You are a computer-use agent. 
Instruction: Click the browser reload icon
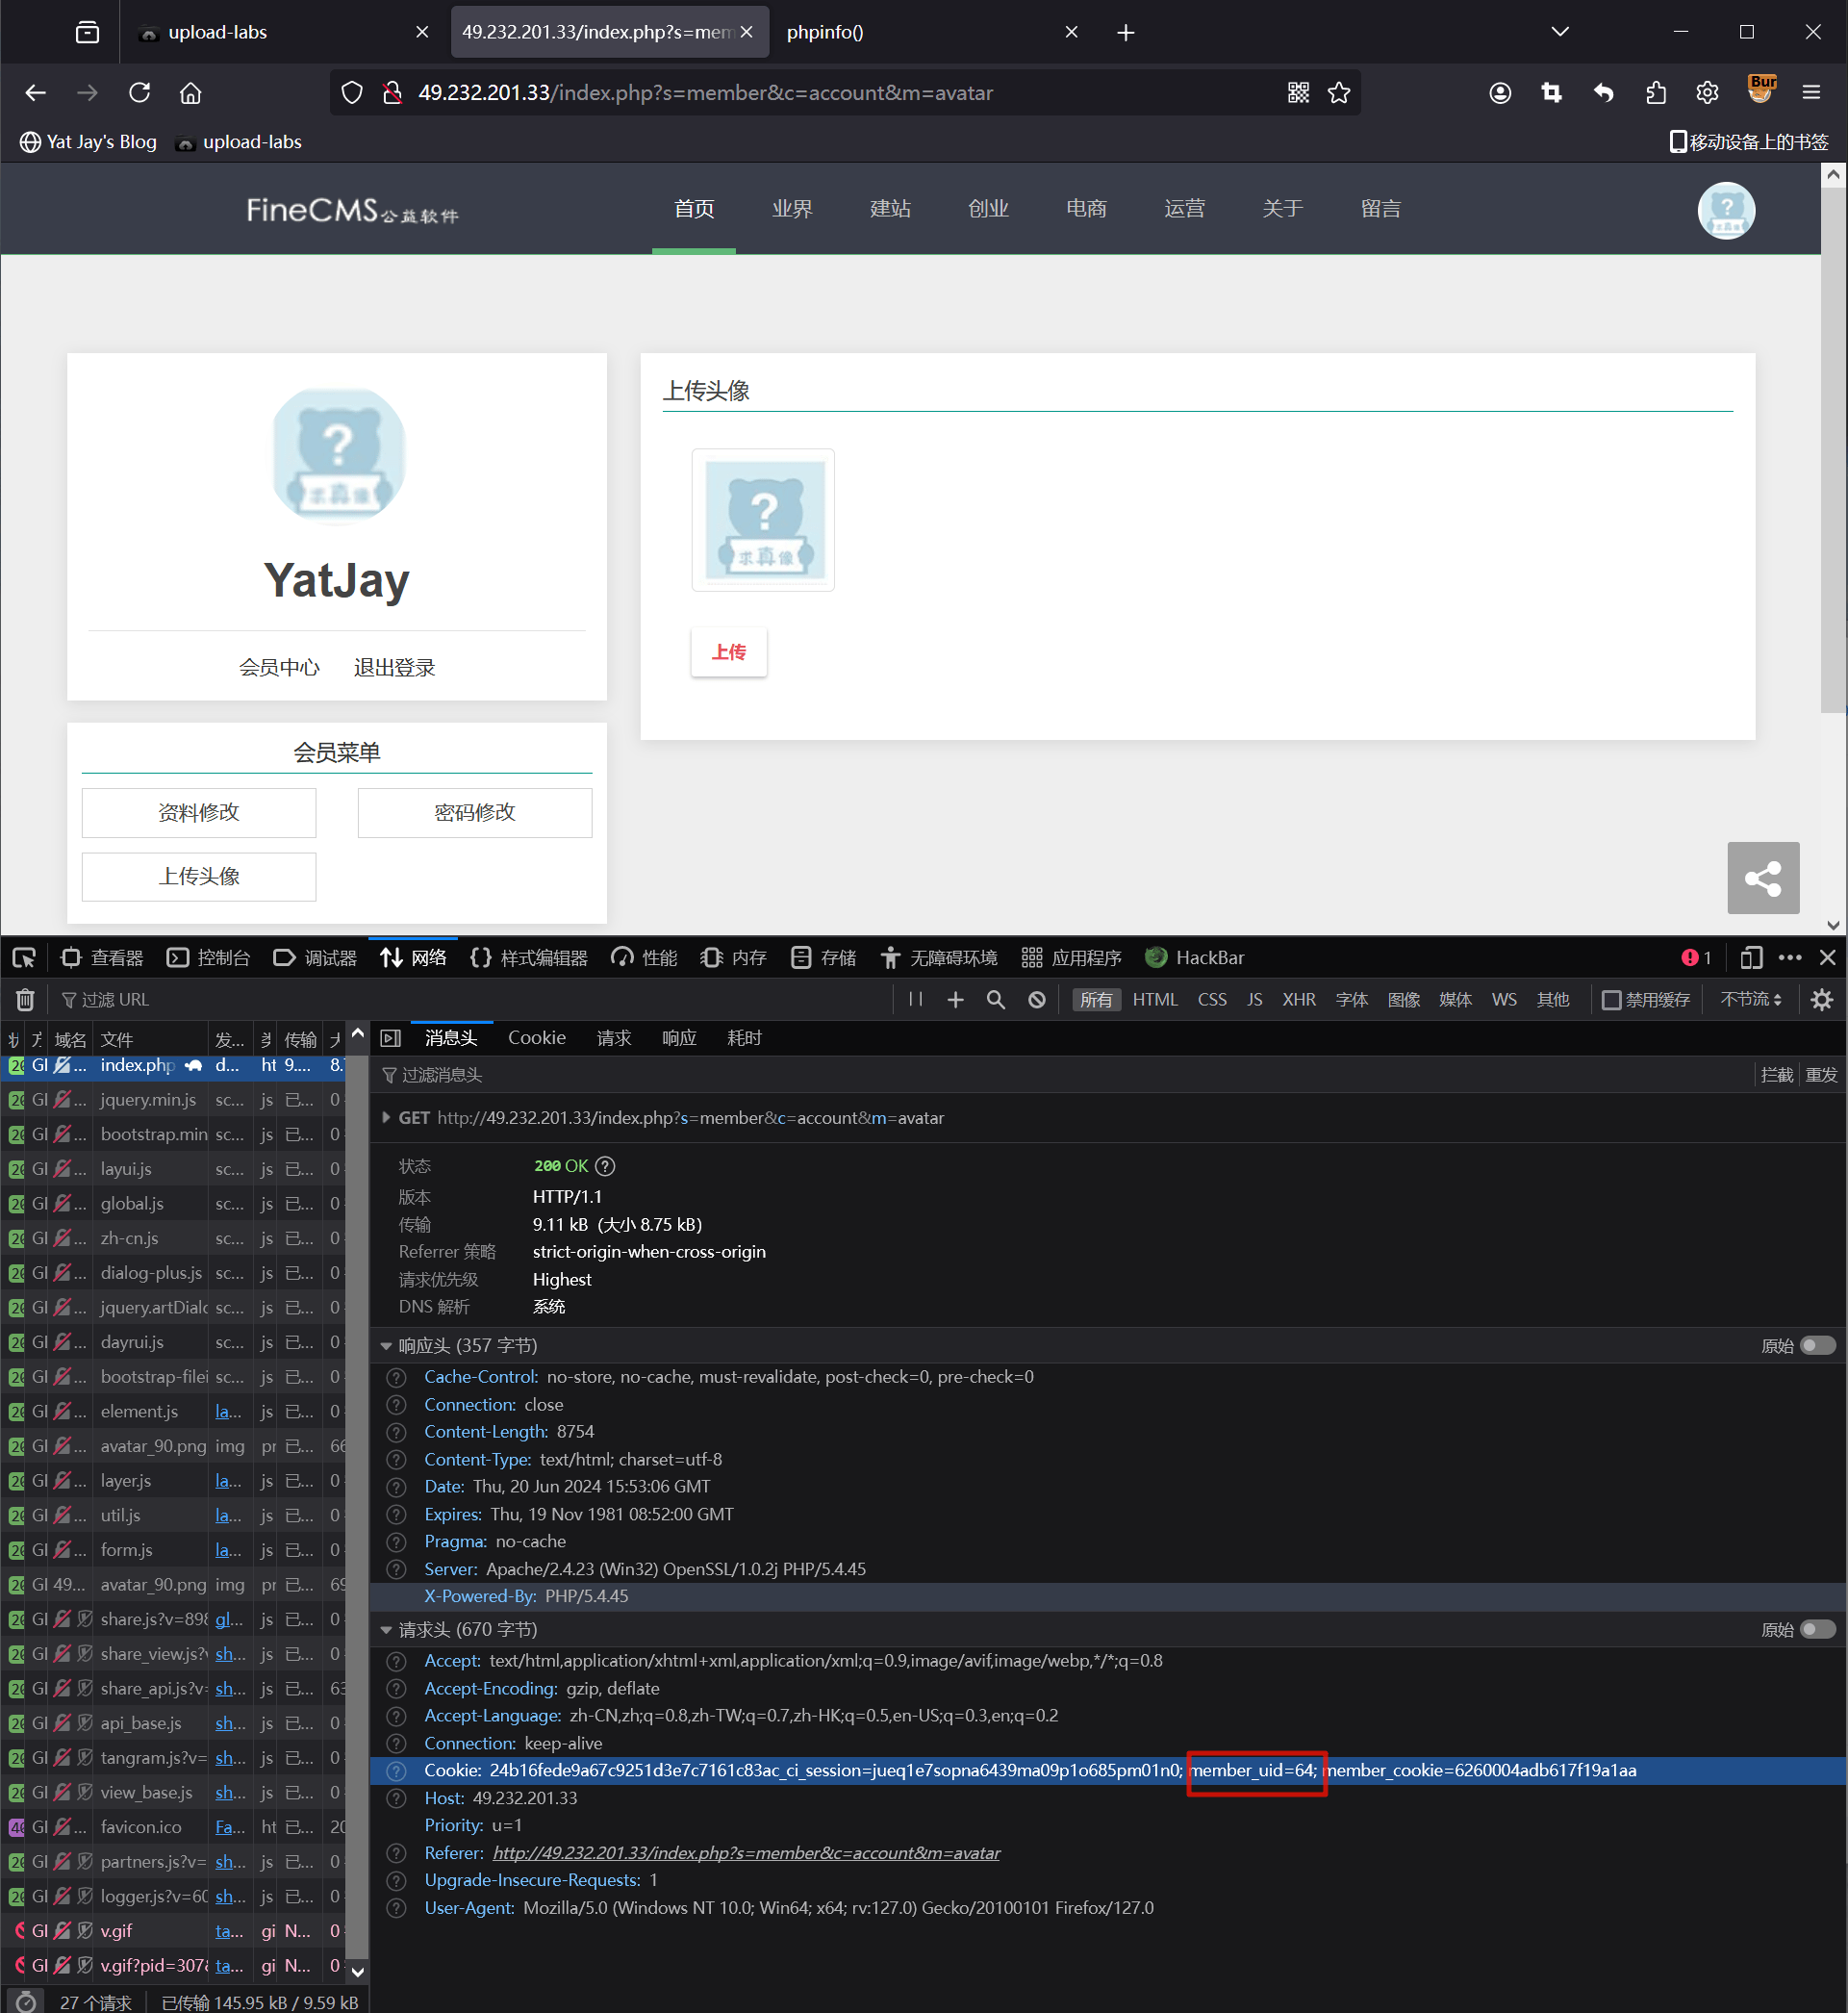point(139,93)
